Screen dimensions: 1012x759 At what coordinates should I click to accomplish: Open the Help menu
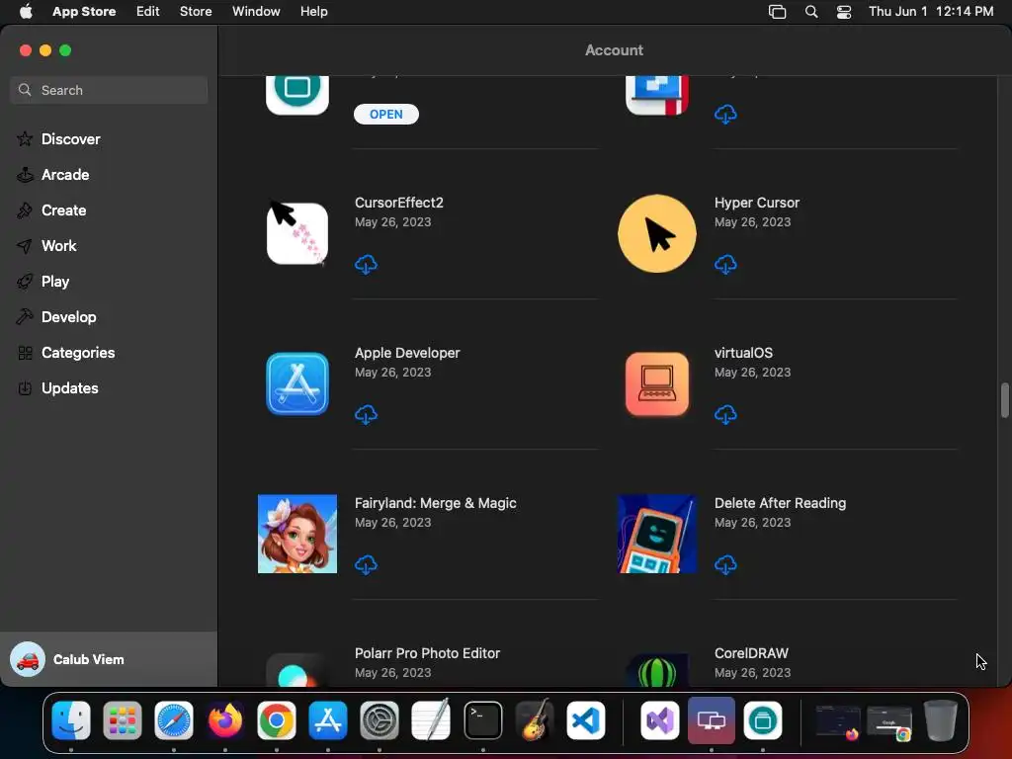pos(313,11)
